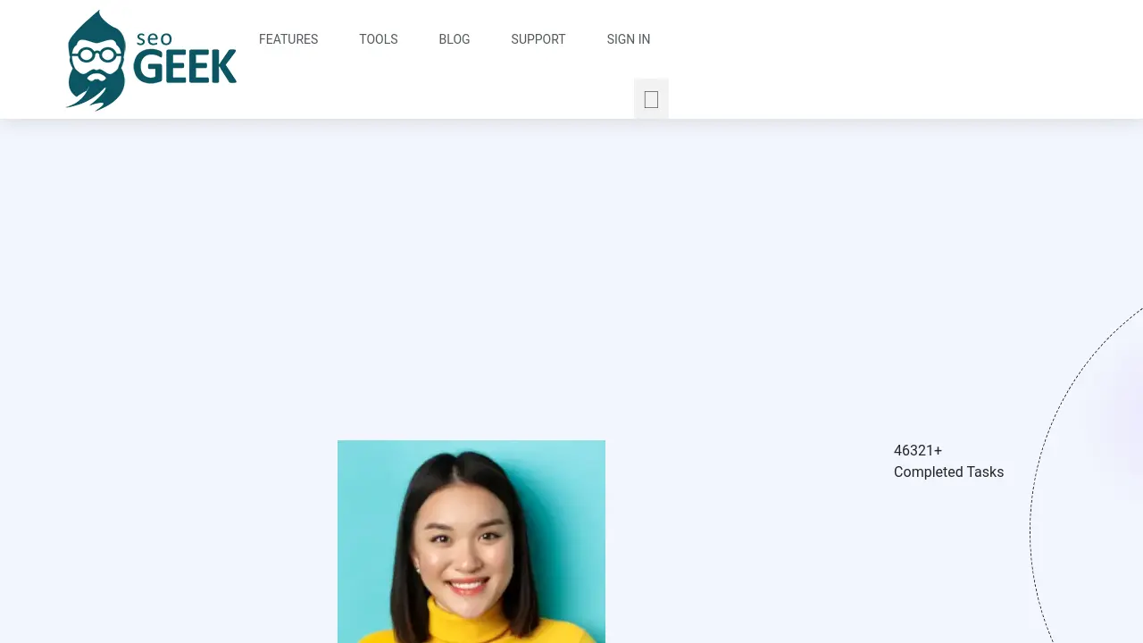Click the square icon button below Sign In
Viewport: 1143px width, 643px height.
point(651,99)
